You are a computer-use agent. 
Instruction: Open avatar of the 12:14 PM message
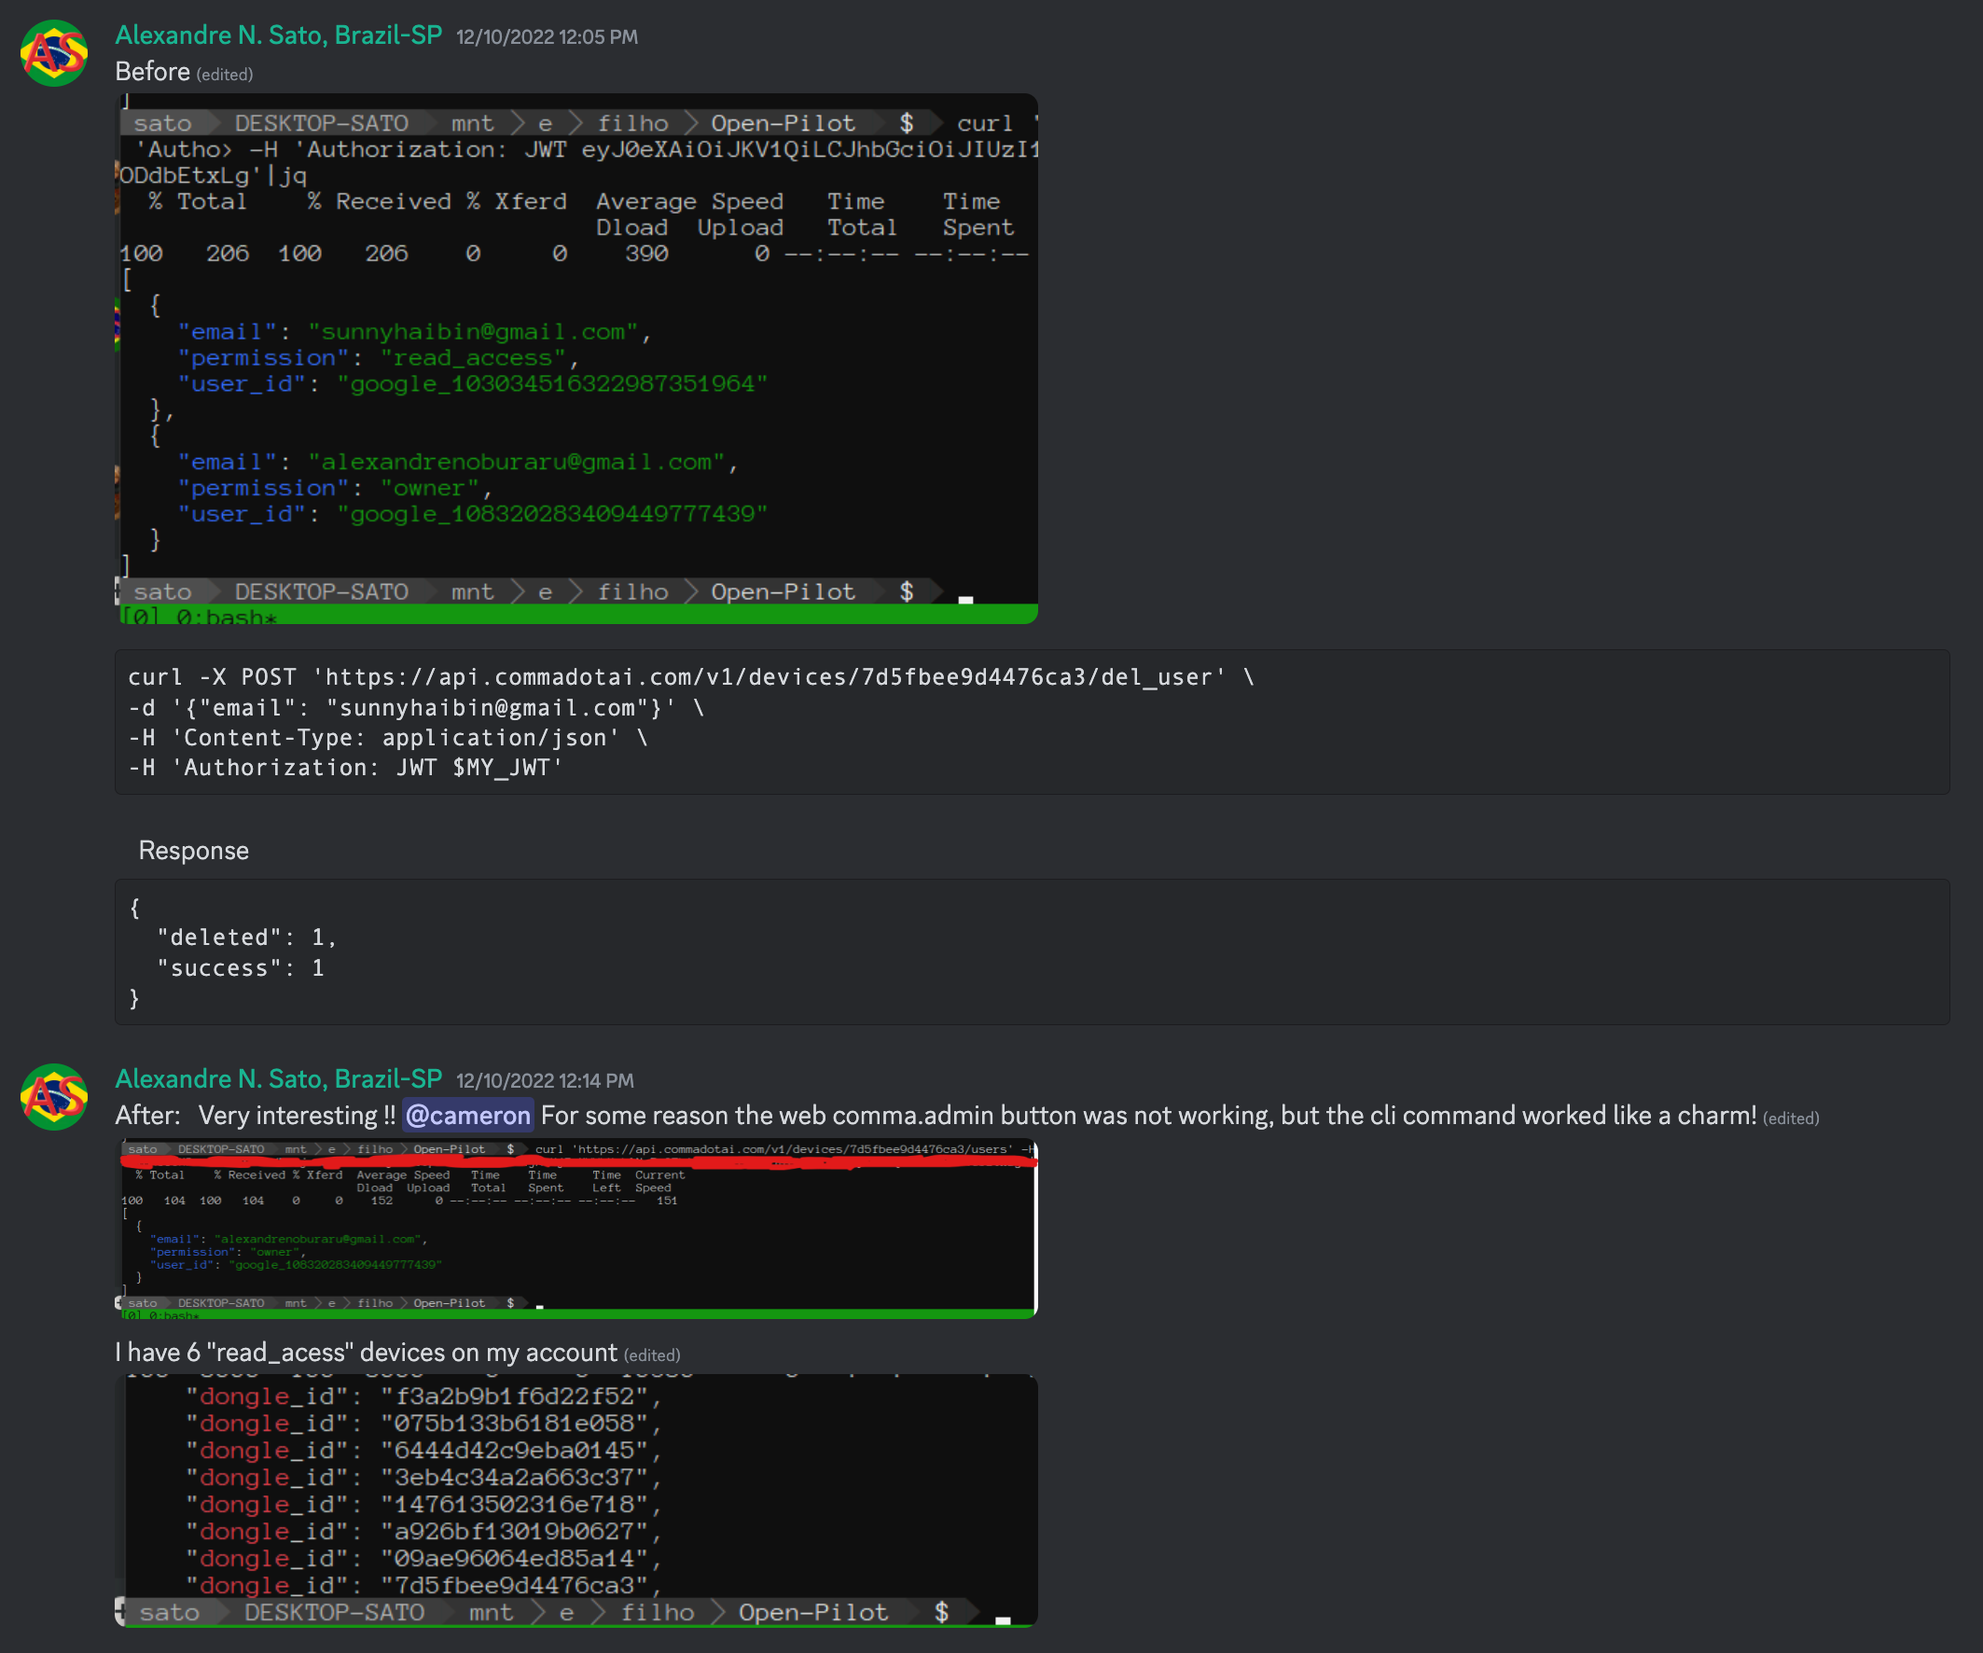(x=54, y=1097)
